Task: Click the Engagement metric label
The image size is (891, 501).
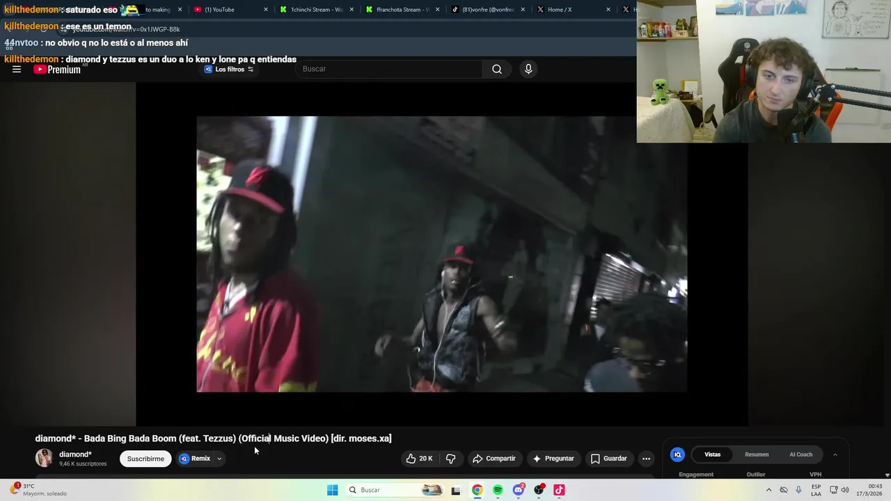Action: point(696,475)
